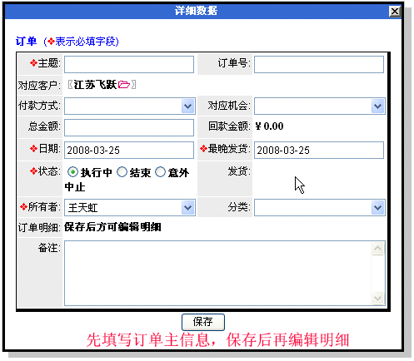Screen dimensions: 414x361
Task: Click the 最晚发货 date field
Action: pyautogui.click(x=319, y=150)
